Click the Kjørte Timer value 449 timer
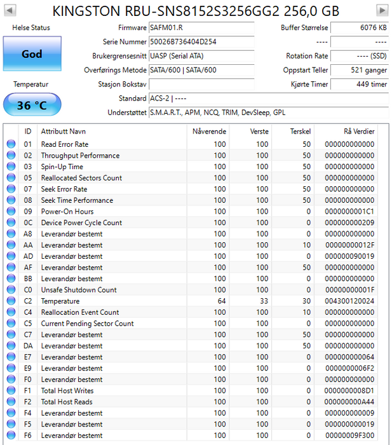This screenshot has height=445, width=392. coord(360,84)
